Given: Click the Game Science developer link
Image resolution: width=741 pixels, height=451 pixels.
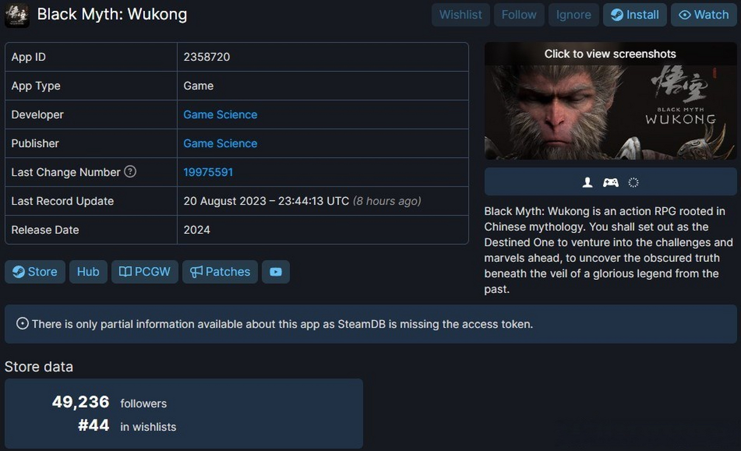Looking at the screenshot, I should click(x=219, y=114).
